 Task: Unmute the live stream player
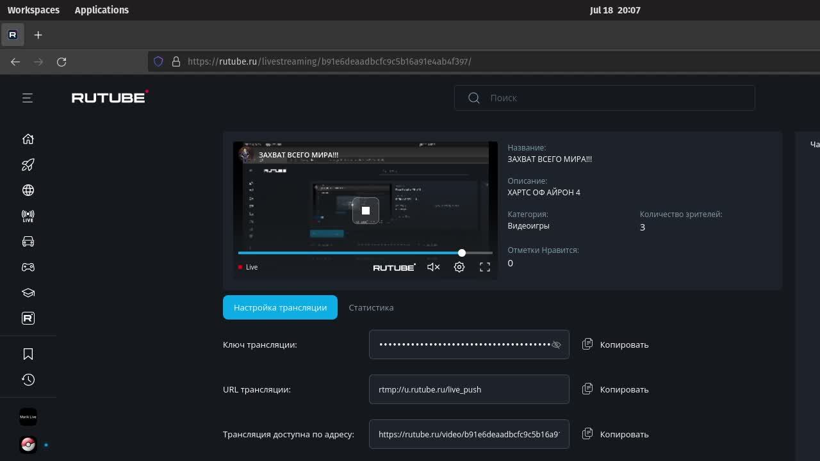434,267
